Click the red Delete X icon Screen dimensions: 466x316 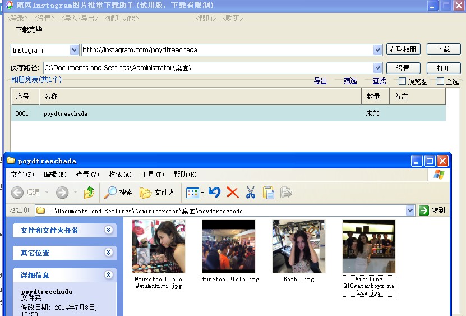pyautogui.click(x=232, y=193)
